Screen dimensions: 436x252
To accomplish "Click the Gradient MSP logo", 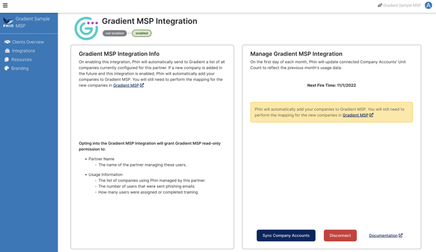I will click(86, 28).
